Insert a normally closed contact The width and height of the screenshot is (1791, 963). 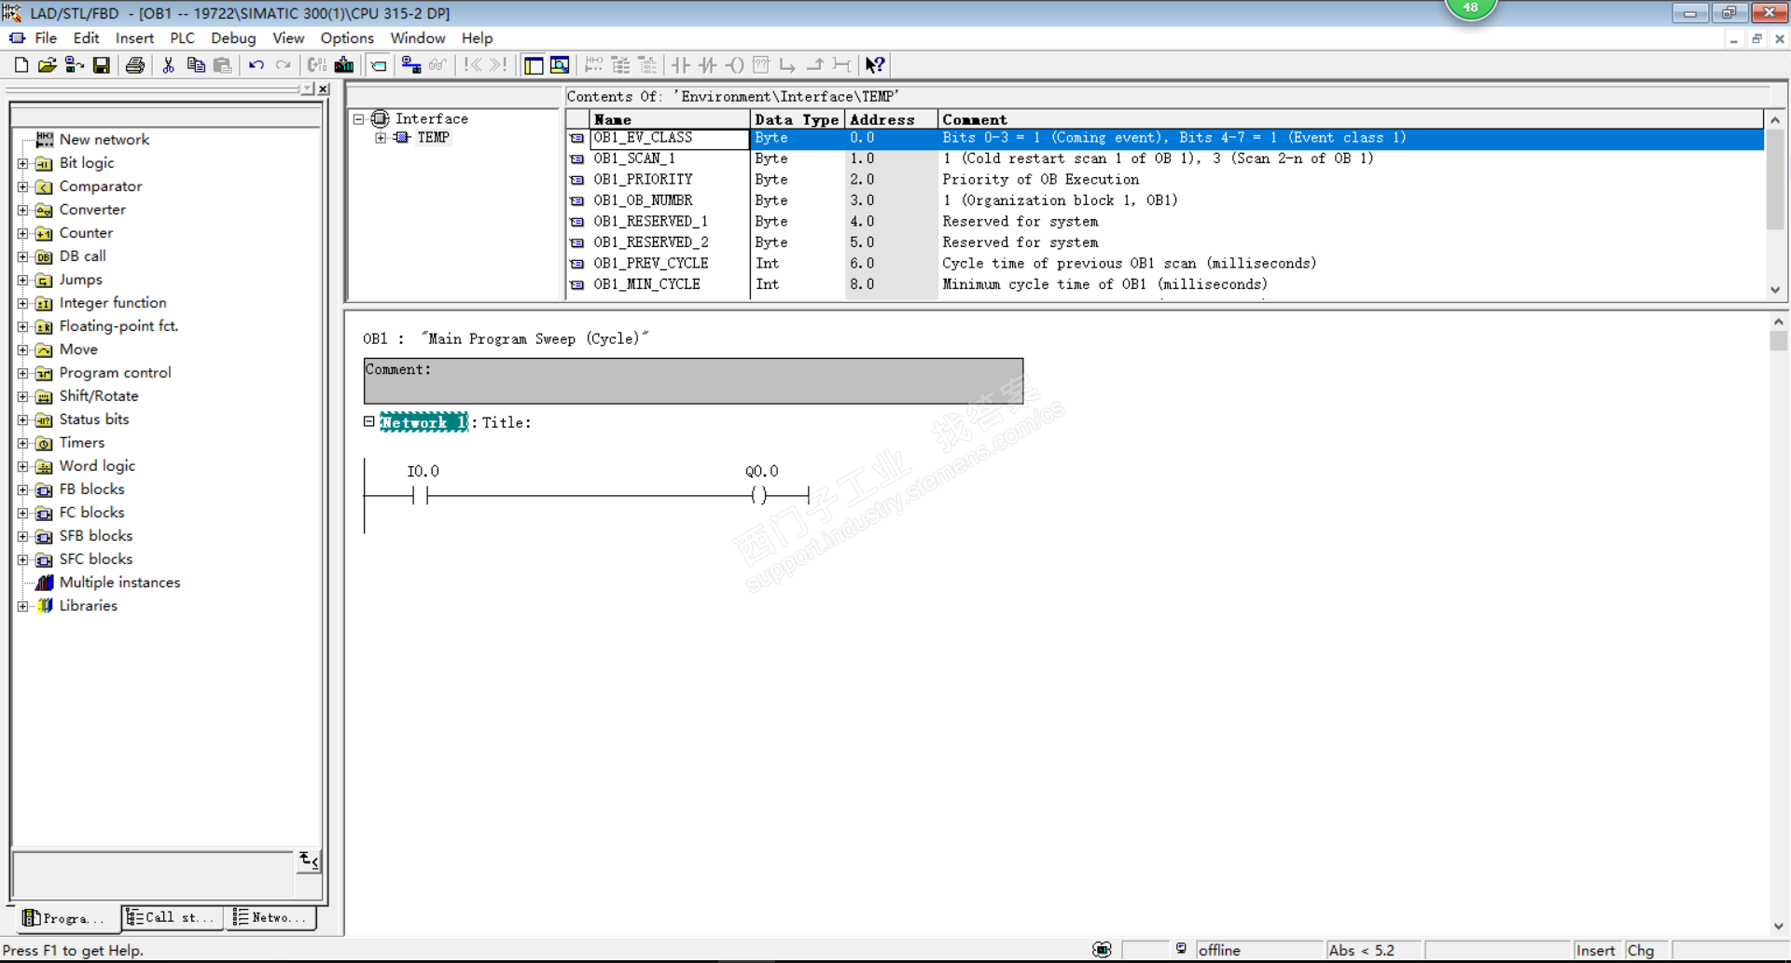tap(708, 65)
